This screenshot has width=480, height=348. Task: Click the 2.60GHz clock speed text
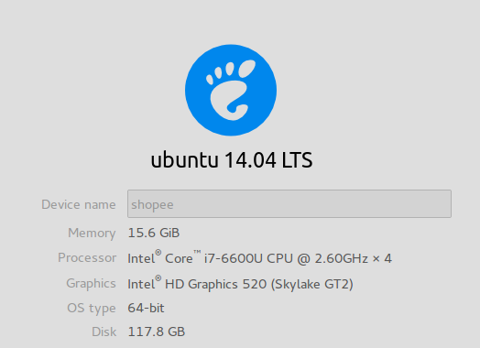click(x=342, y=258)
